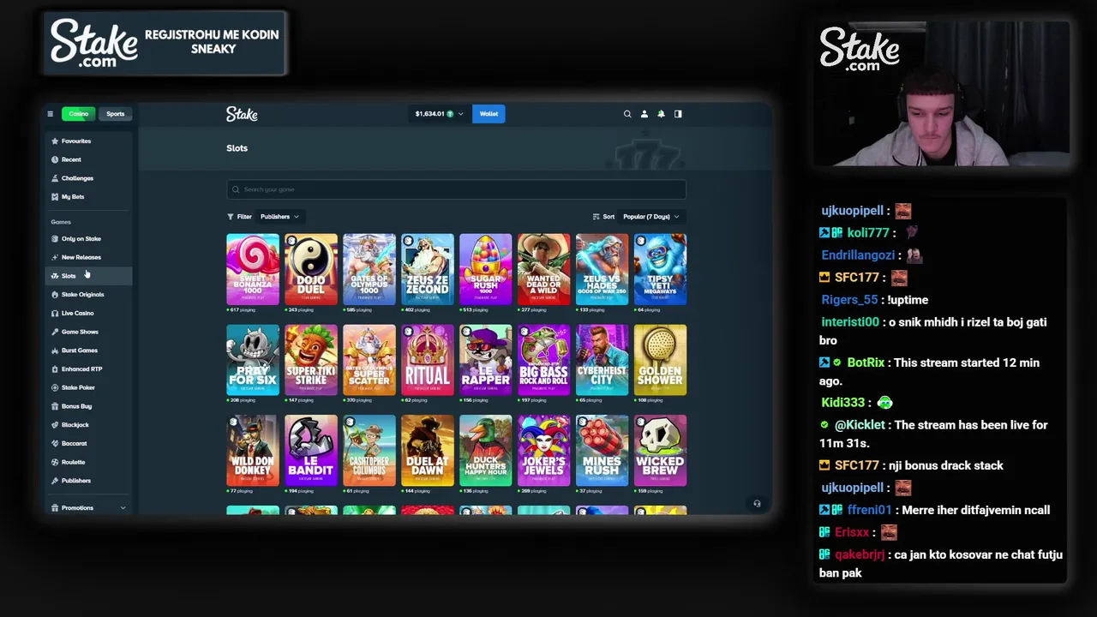The width and height of the screenshot is (1097, 617).
Task: Open Big Bass Rock and Roll
Action: click(x=544, y=360)
